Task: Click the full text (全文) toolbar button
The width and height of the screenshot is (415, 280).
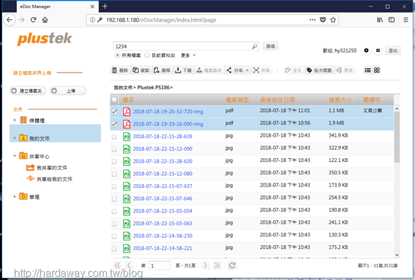Action: click(x=294, y=70)
